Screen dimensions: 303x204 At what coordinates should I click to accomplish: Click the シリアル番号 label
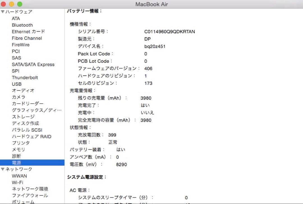click(x=93, y=31)
